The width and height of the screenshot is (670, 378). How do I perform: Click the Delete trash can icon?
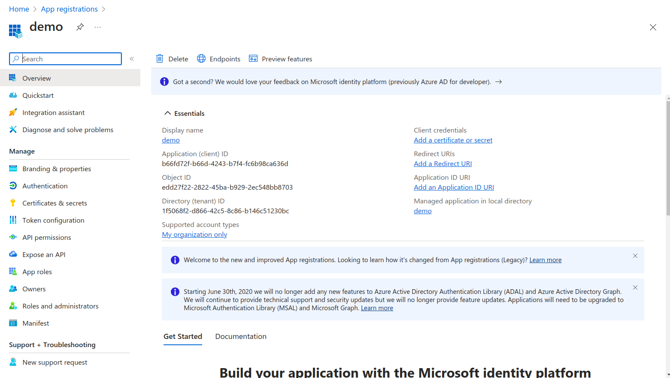coord(160,58)
